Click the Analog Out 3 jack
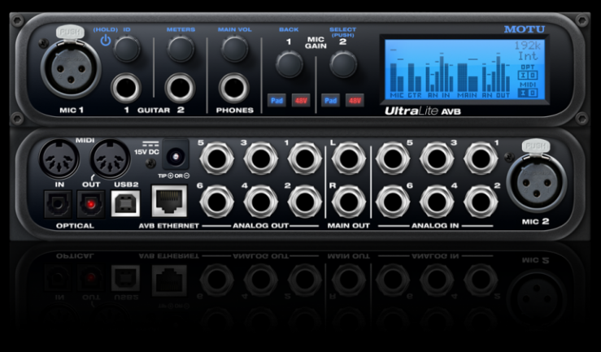Image resolution: width=601 pixels, height=352 pixels. click(x=260, y=159)
